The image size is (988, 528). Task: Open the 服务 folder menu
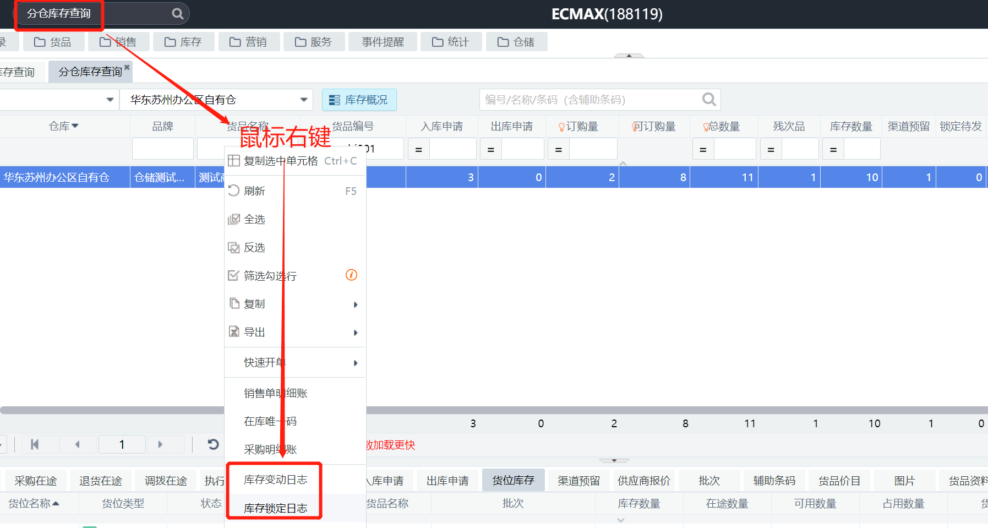pos(314,42)
